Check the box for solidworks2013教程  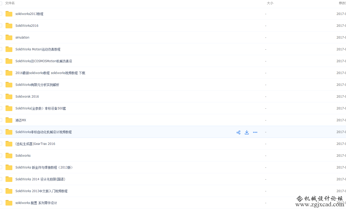point(1,14)
